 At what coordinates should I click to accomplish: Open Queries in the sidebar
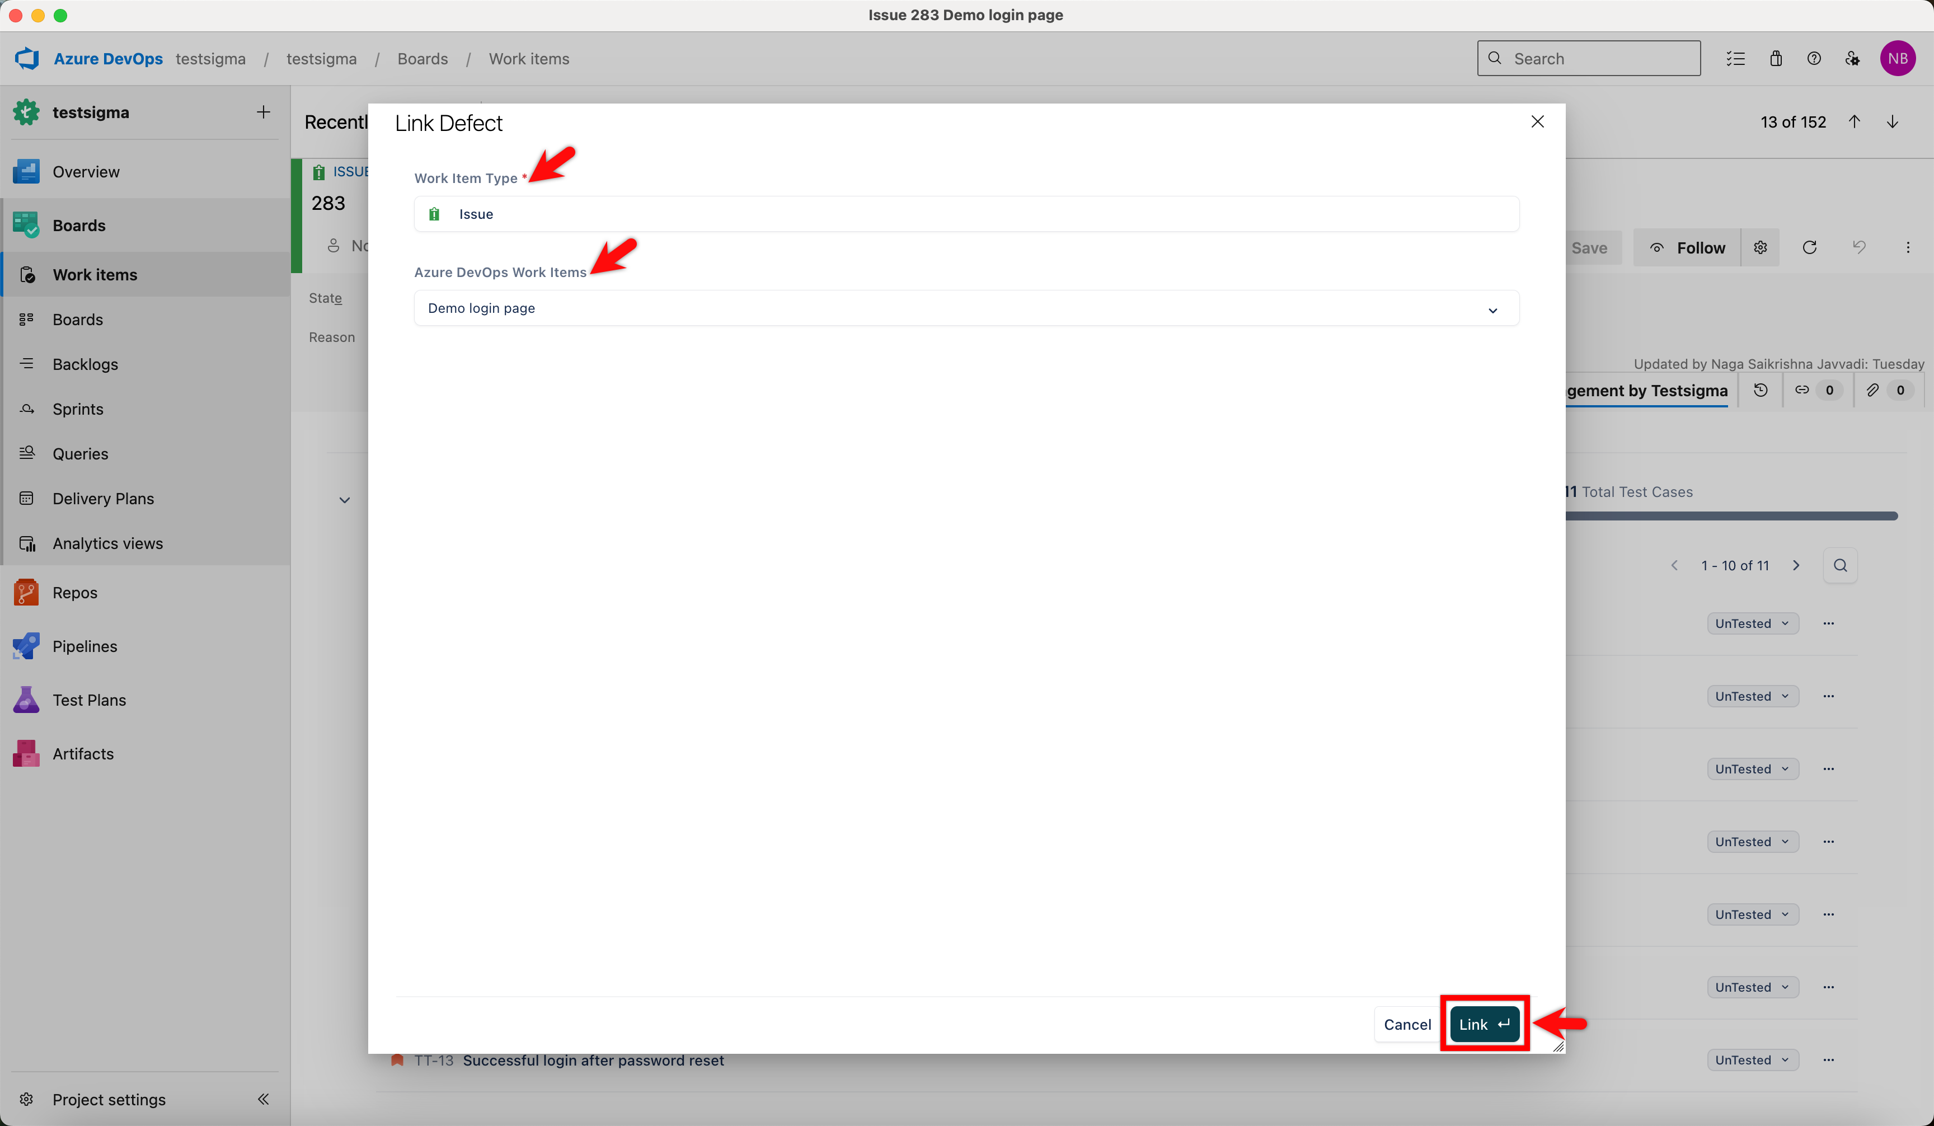pyautogui.click(x=145, y=454)
